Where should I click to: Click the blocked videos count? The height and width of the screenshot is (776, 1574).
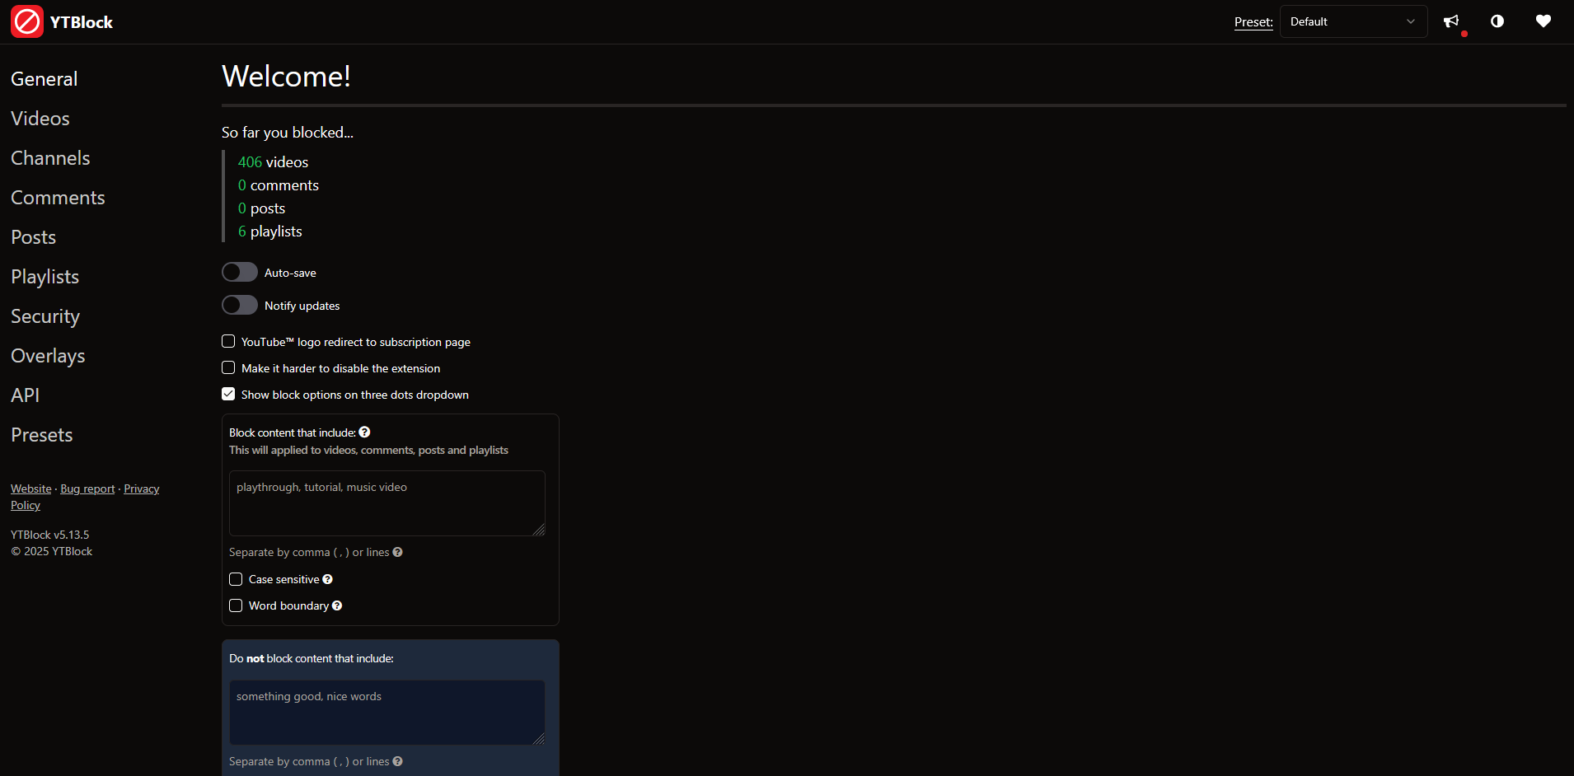coord(249,161)
